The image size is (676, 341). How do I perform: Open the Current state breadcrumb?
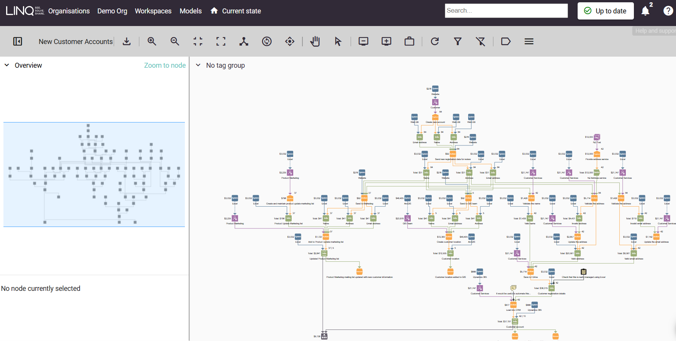[x=242, y=11]
